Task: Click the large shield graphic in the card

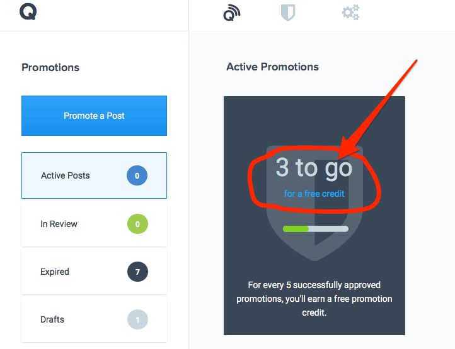Action: [x=314, y=202]
